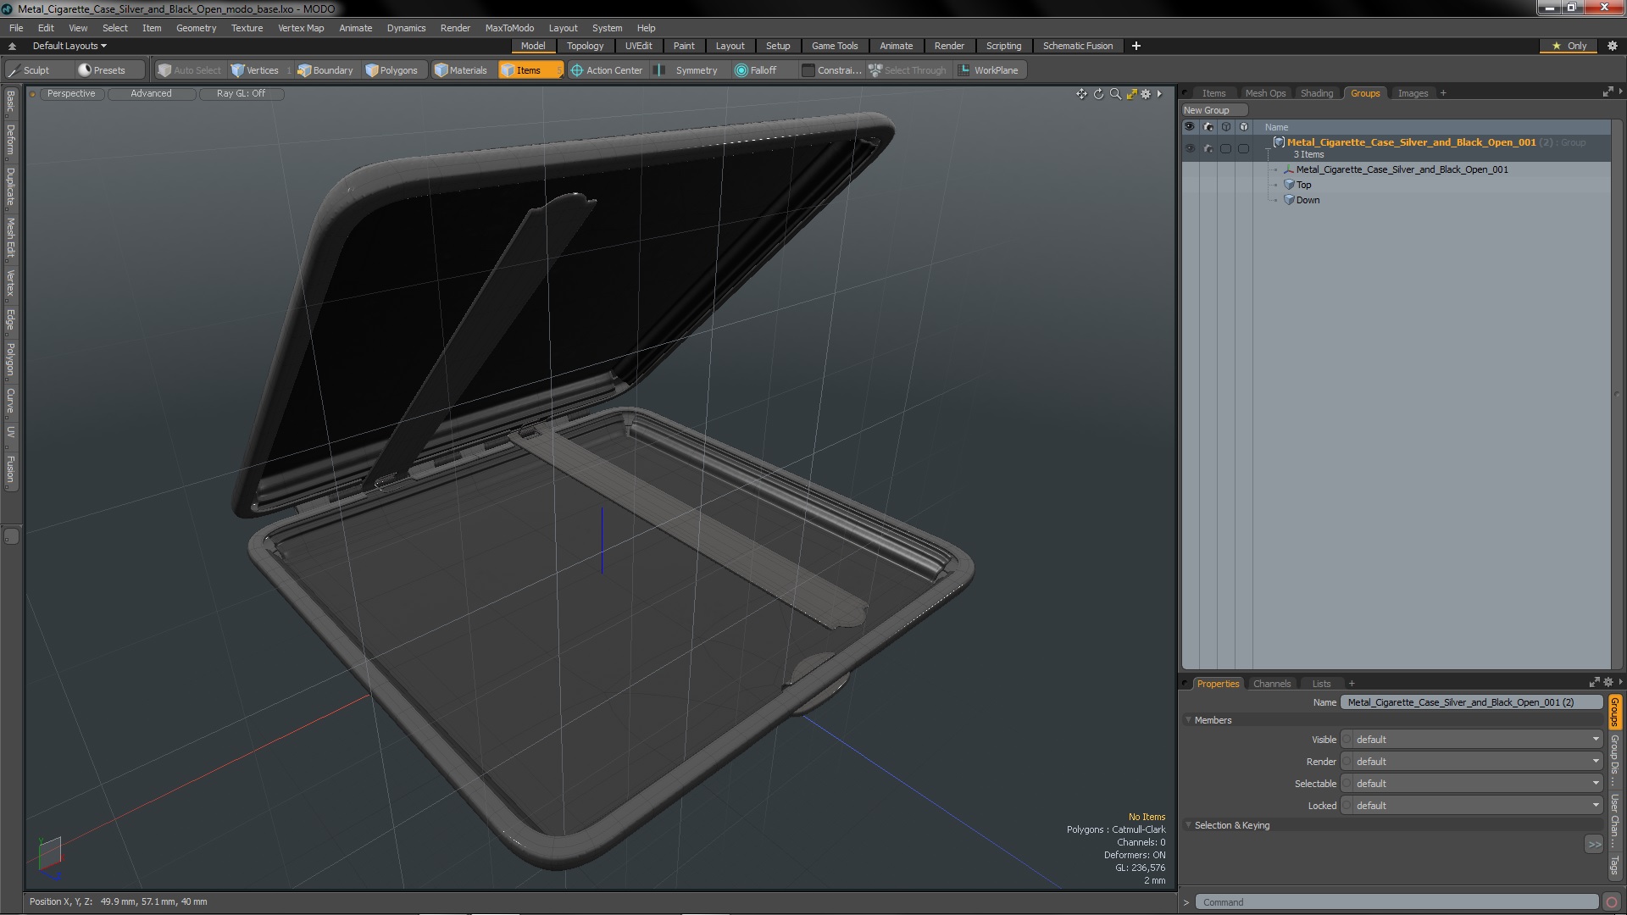Toggle visibility eye of the group row
The height and width of the screenshot is (915, 1627).
(1190, 148)
